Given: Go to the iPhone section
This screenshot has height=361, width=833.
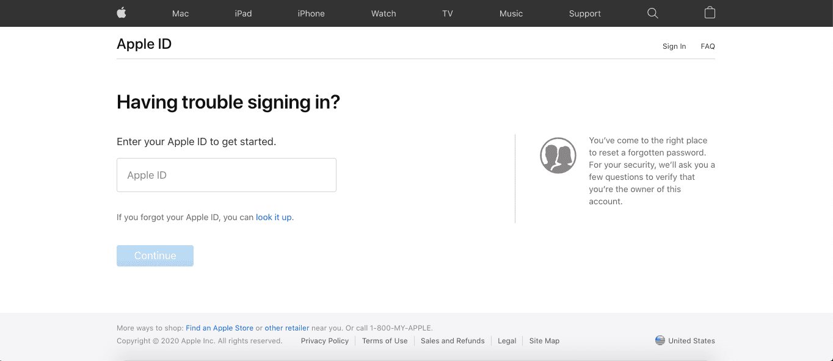Looking at the screenshot, I should [311, 13].
